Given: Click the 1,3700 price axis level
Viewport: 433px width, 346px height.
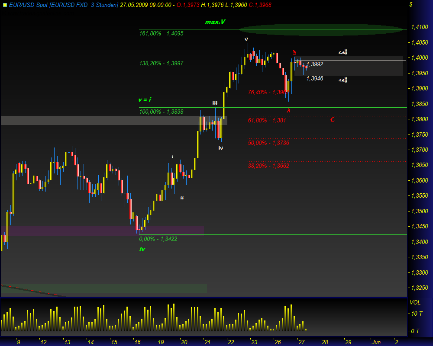Looking at the screenshot, I should point(420,150).
